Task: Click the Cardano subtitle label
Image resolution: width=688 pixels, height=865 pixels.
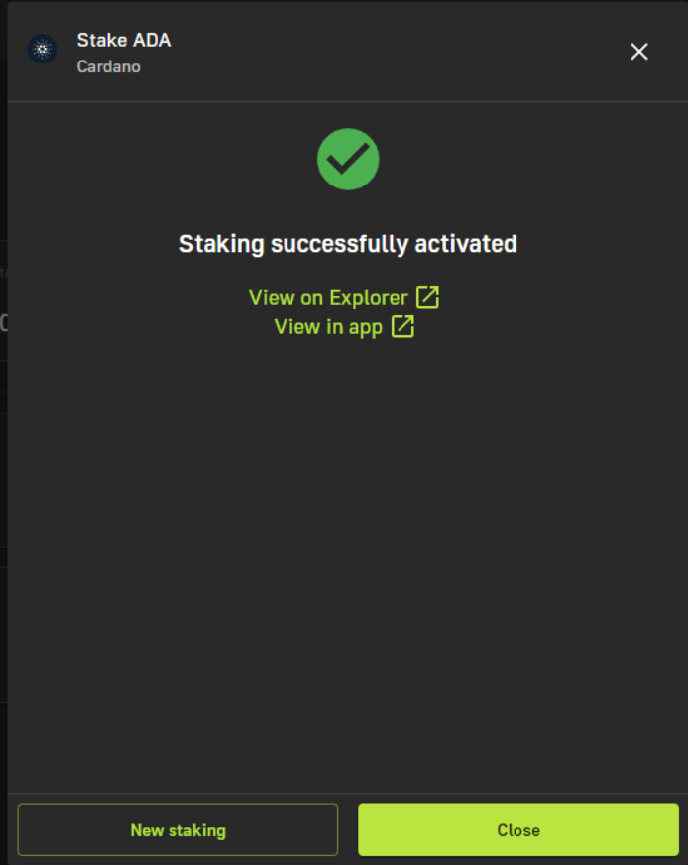Action: (x=109, y=66)
